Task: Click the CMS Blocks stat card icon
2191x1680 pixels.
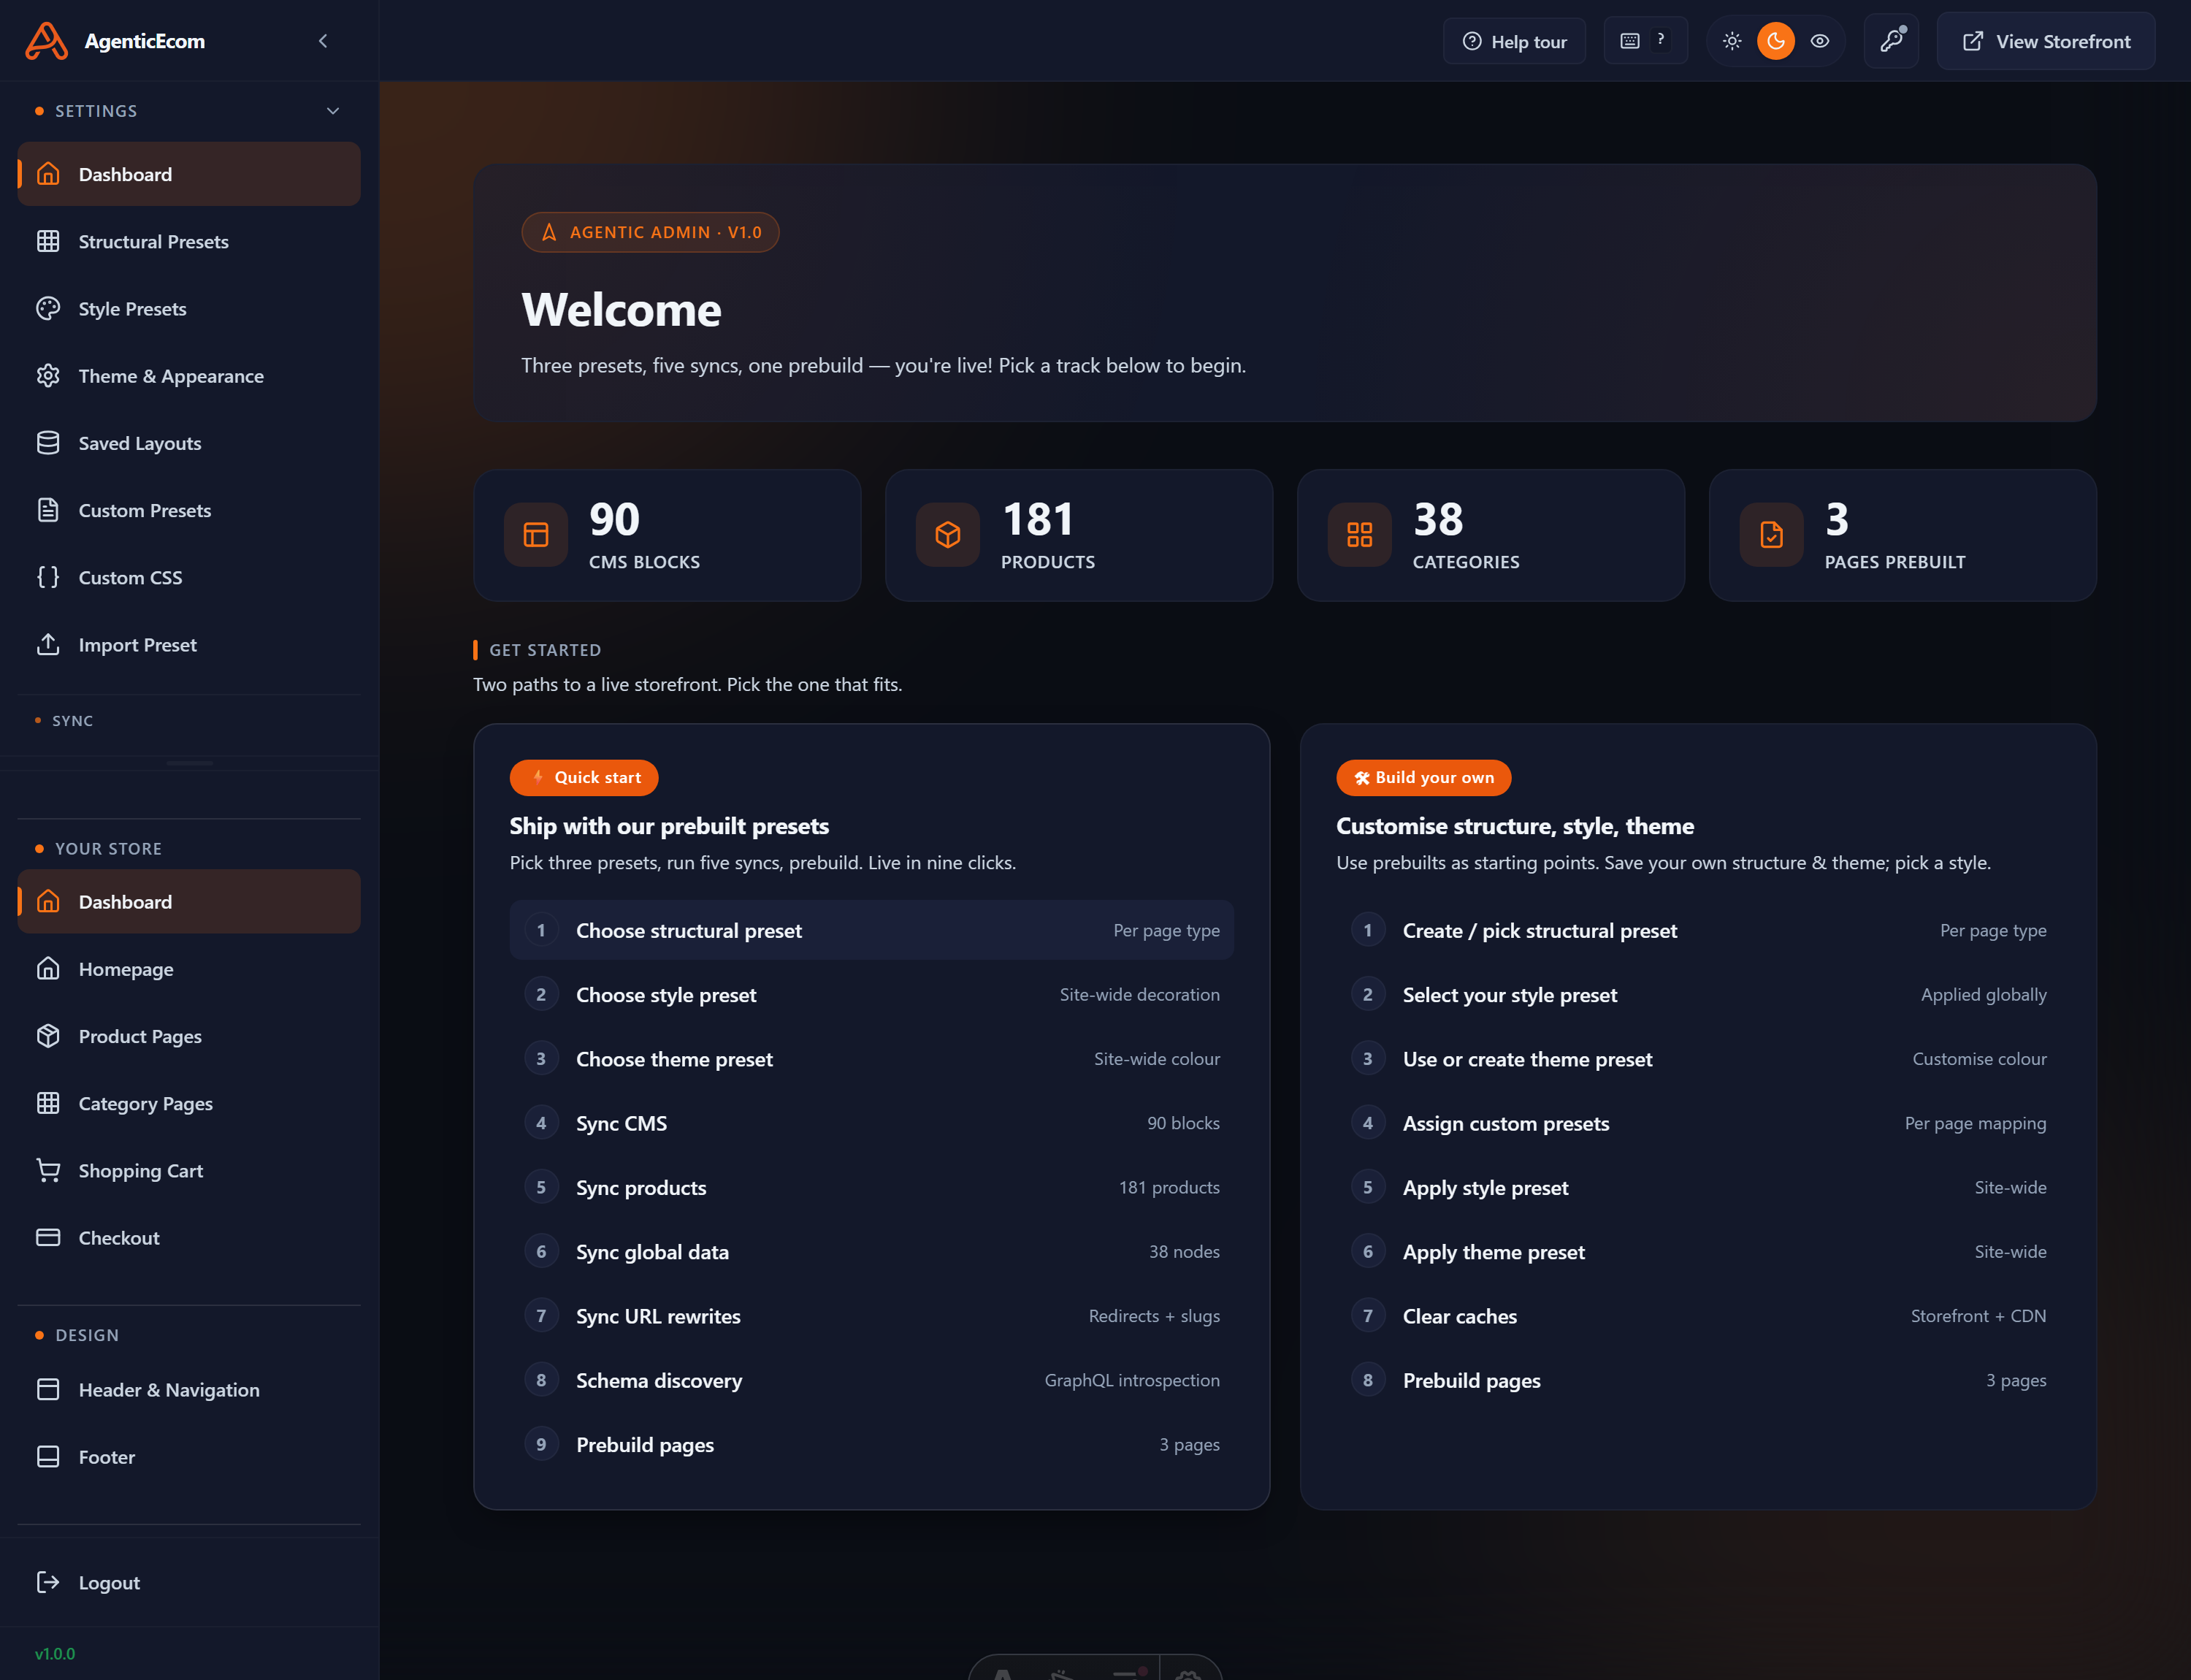Action: pos(536,535)
